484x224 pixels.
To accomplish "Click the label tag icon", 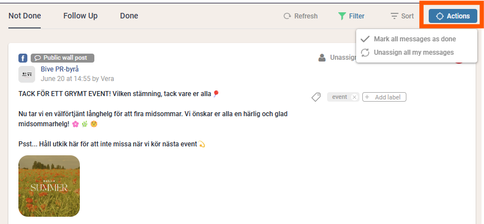I will (x=316, y=97).
